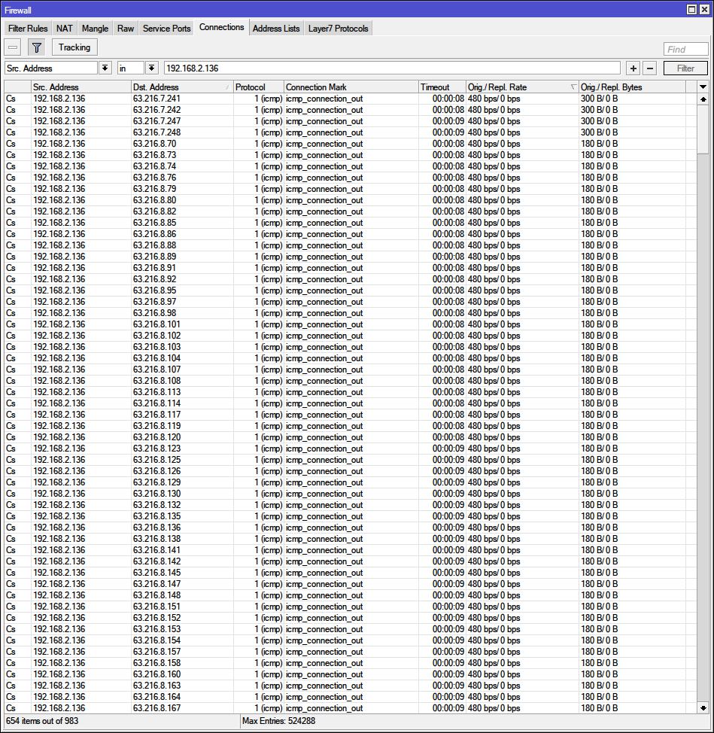Viewport: 714px width, 733px height.
Task: Click the 180 B/0 B cell in 63.216.8.164 row
Action: pos(632,697)
